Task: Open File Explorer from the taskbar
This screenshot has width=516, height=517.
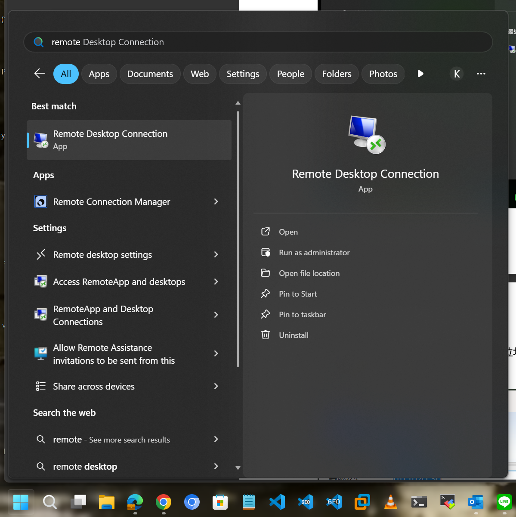Action: 106,502
